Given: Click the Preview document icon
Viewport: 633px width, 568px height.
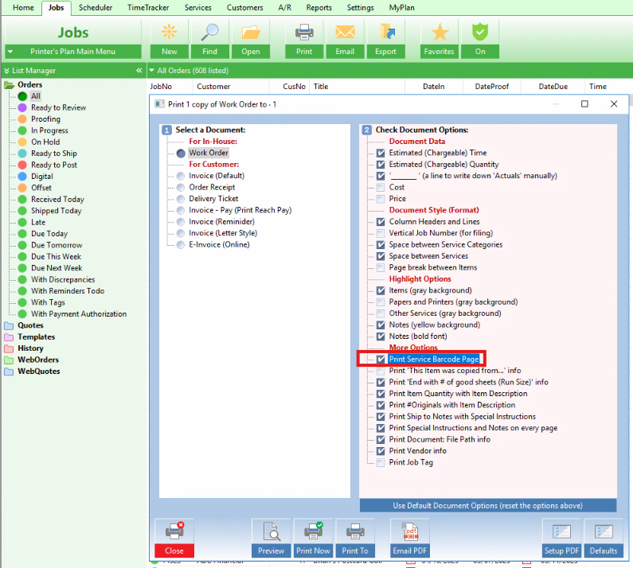Looking at the screenshot, I should coord(272,531).
